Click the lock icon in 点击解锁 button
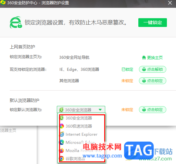Screen dimensions: 176x164 pos(144,69)
